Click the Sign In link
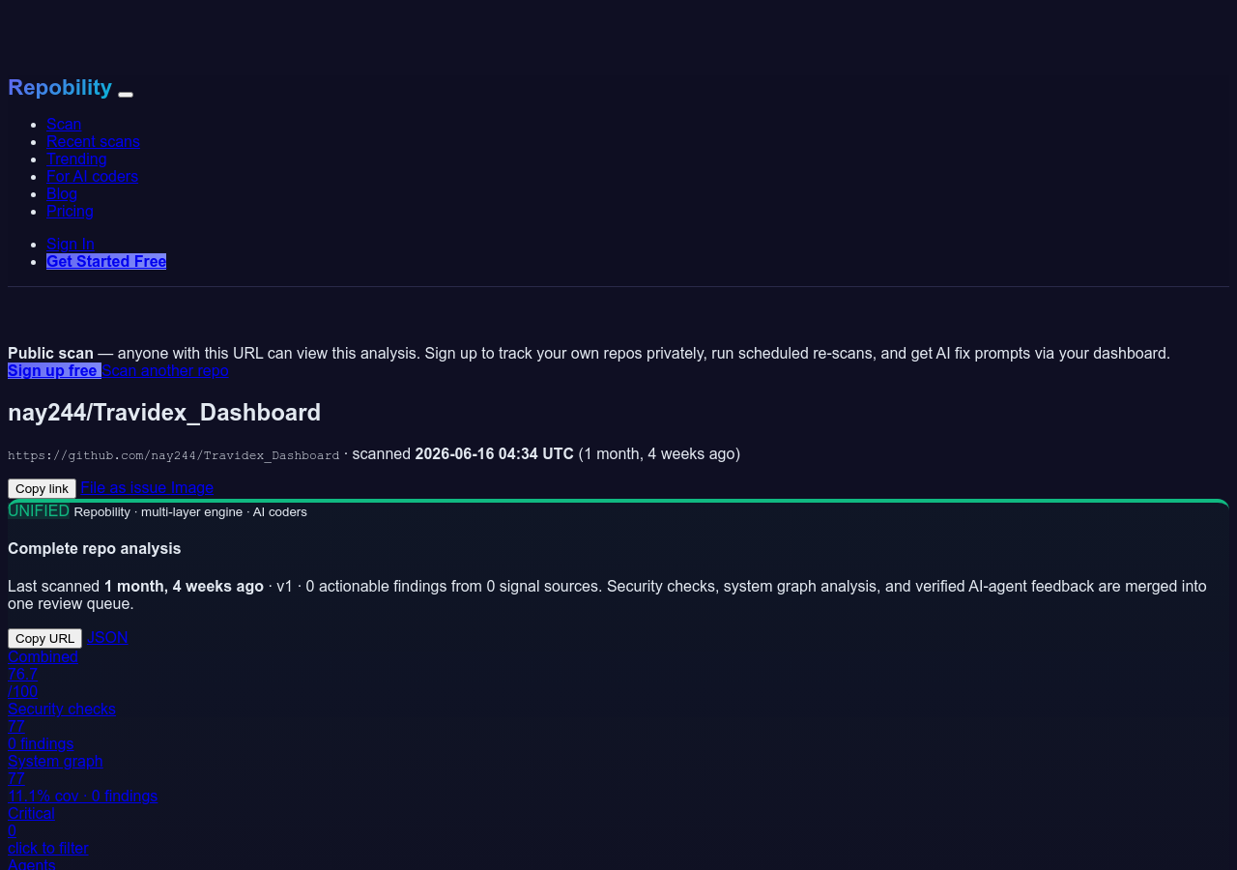The height and width of the screenshot is (870, 1237). [71, 244]
